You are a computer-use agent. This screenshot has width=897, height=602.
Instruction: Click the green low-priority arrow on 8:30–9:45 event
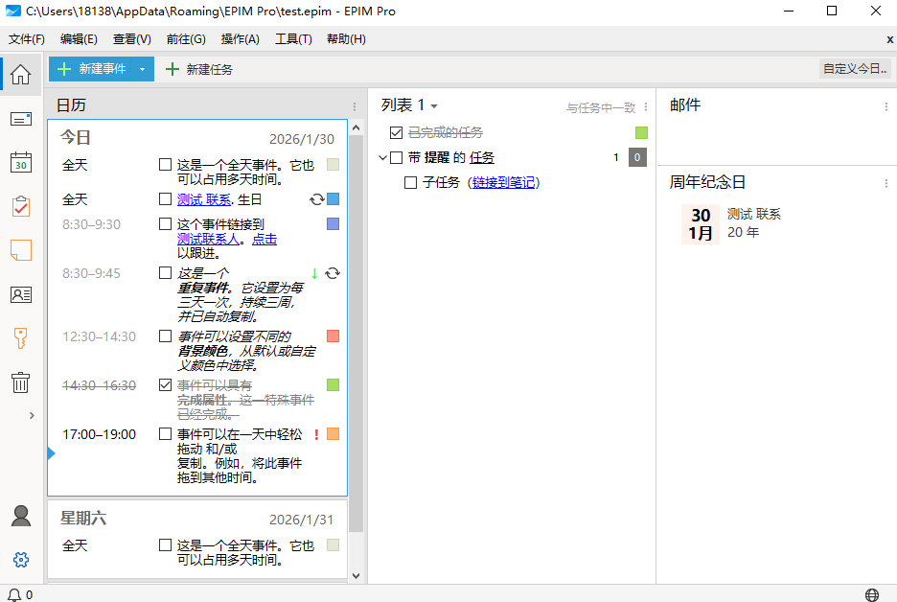click(314, 273)
